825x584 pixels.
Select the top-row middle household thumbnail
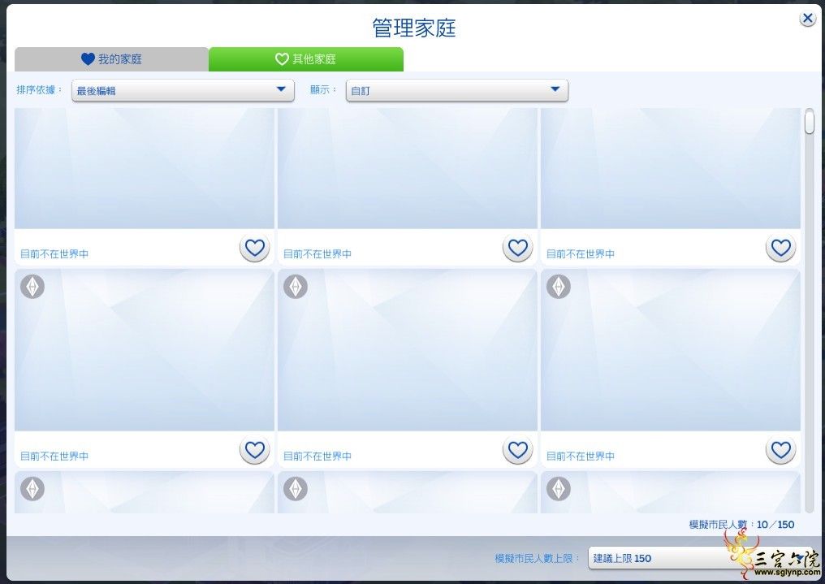click(408, 168)
